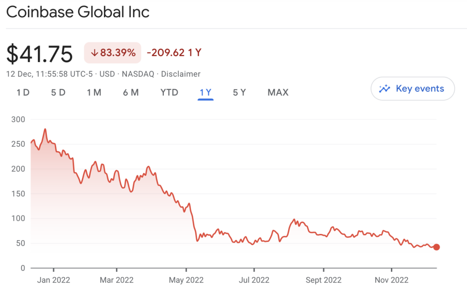Open the Key events button
This screenshot has width=467, height=294.
pyautogui.click(x=412, y=88)
